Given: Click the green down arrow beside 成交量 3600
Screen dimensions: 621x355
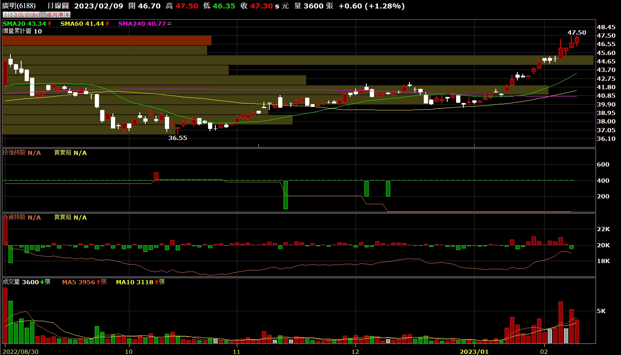Looking at the screenshot, I should pos(42,282).
